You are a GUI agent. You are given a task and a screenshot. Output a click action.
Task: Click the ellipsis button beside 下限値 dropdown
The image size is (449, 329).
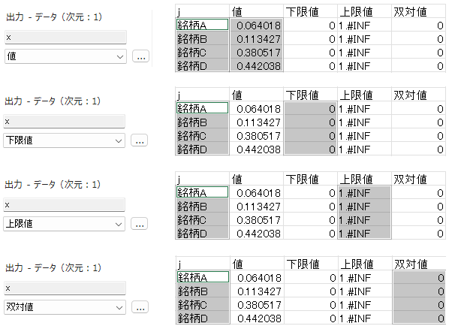coord(140,140)
